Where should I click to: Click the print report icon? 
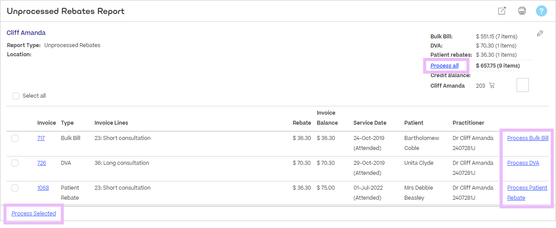pos(522,11)
